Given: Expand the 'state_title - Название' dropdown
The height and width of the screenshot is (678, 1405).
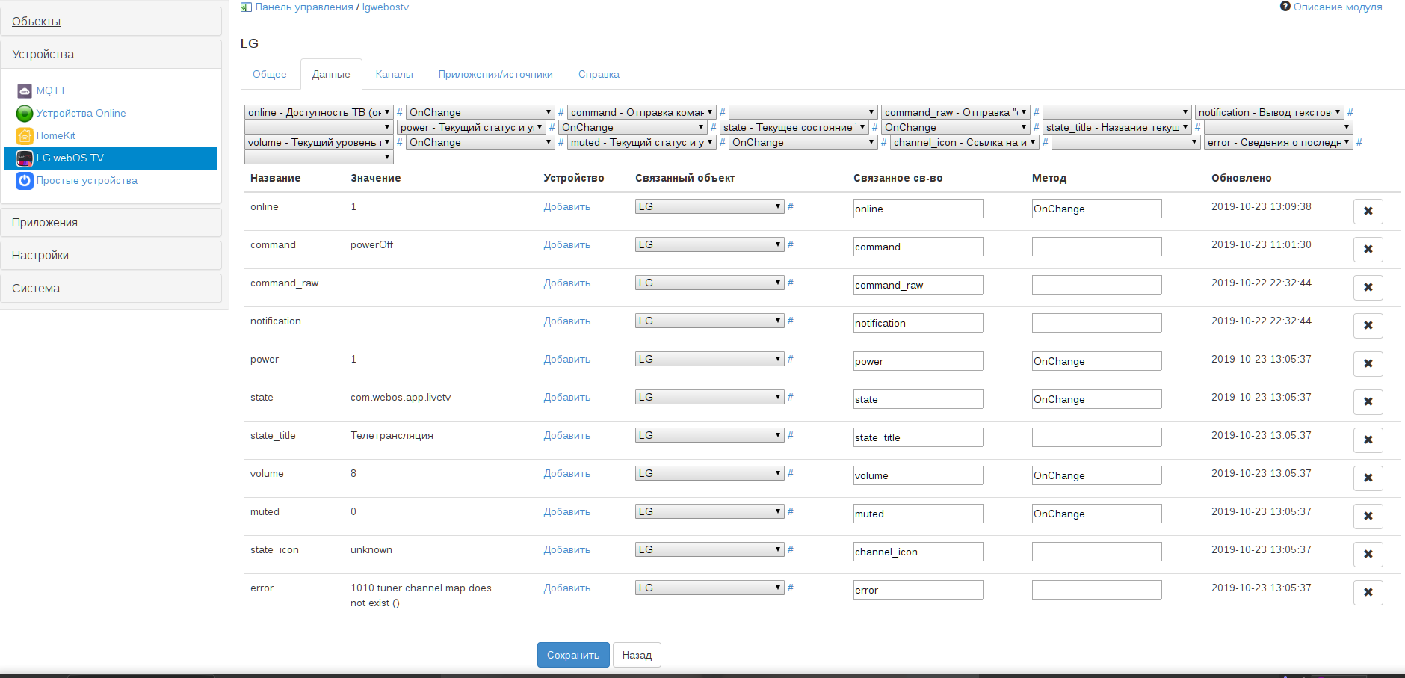Looking at the screenshot, I should tap(1117, 127).
